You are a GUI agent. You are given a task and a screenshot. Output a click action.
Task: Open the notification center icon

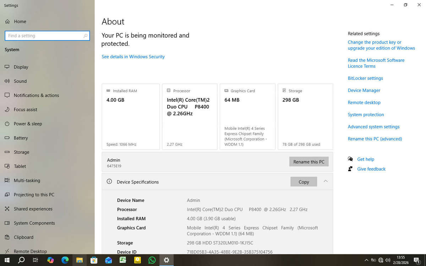coord(417,260)
